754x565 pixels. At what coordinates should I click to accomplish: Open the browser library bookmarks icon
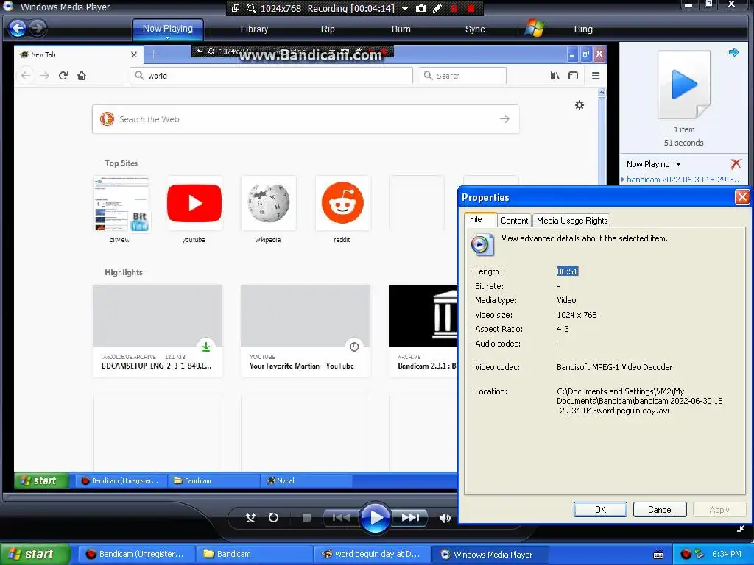pyautogui.click(x=554, y=76)
